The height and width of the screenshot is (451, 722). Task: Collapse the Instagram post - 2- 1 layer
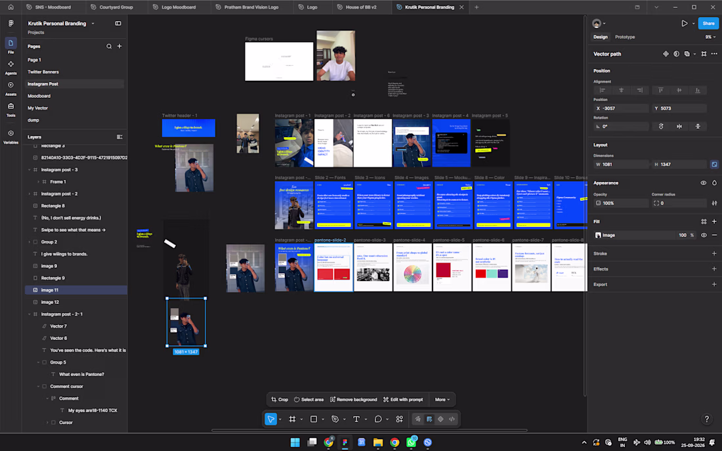click(30, 314)
